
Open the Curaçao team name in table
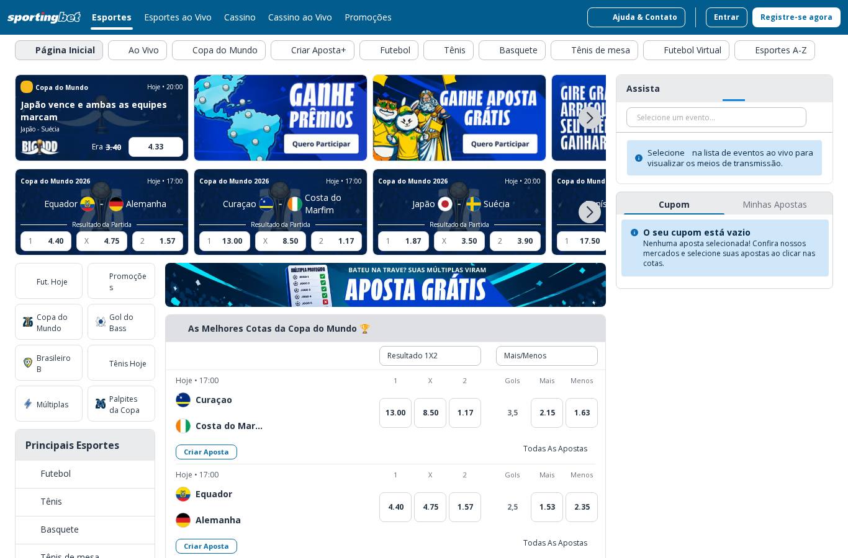214,400
